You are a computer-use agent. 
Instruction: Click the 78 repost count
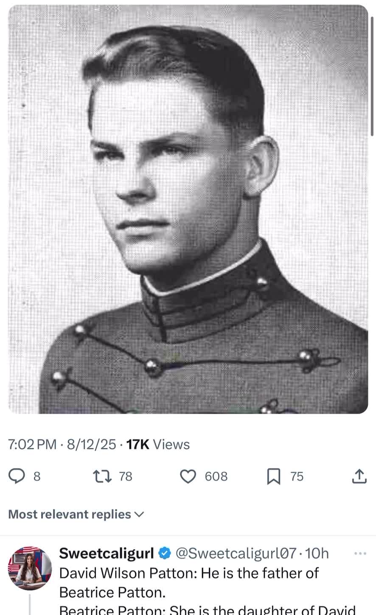pyautogui.click(x=126, y=476)
